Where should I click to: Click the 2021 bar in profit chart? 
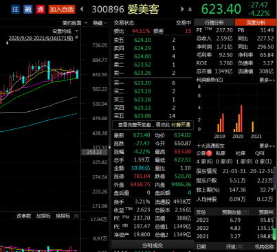tap(253, 127)
